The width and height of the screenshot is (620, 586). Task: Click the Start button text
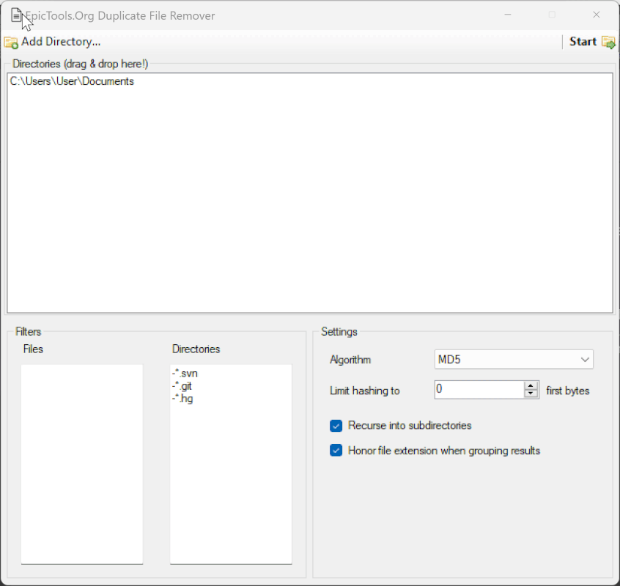(583, 42)
